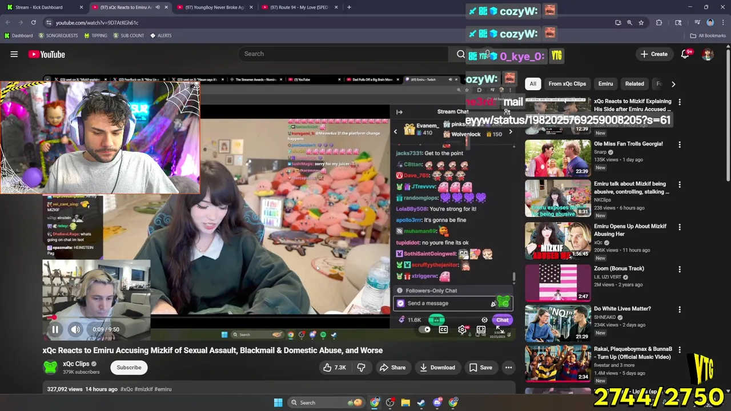Screen dimensions: 731x411
Task: Save the video to a playlist
Action: (480, 368)
